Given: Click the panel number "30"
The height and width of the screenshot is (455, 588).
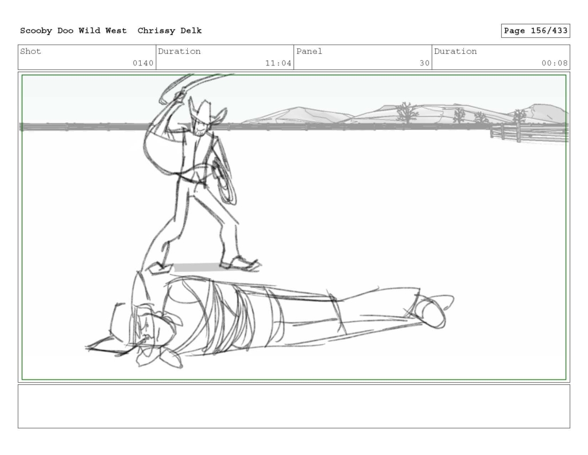Looking at the screenshot, I should point(424,63).
